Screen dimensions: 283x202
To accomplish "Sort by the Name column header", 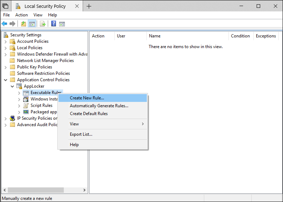I will click(155, 36).
